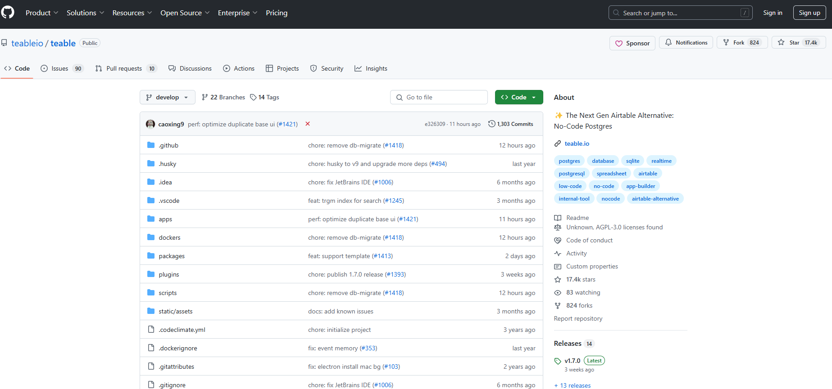This screenshot has width=832, height=389.
Task: Expand the Product menu
Action: point(42,13)
